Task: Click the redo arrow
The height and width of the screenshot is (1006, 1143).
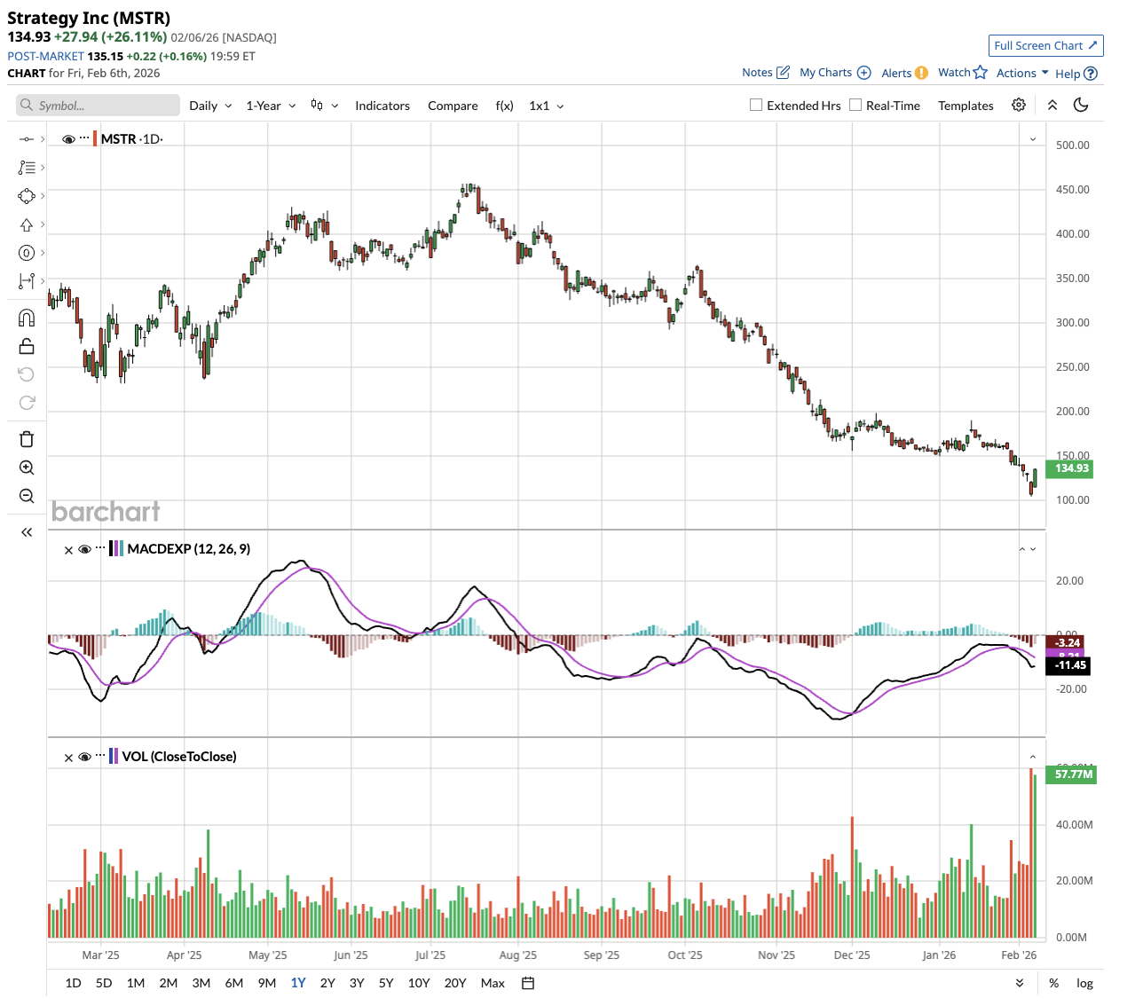Action: (27, 403)
